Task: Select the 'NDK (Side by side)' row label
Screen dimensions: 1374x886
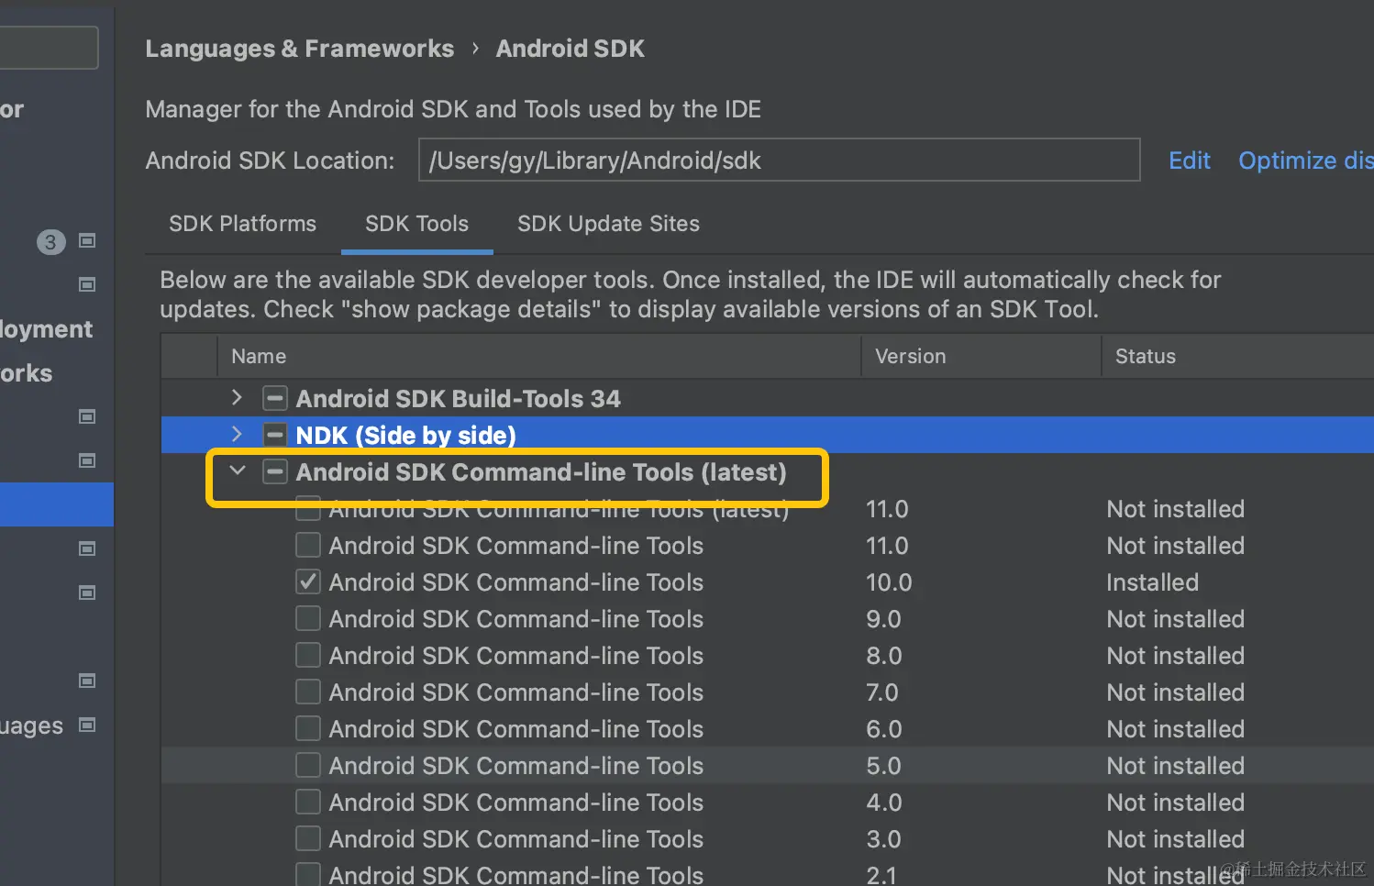Action: point(405,435)
